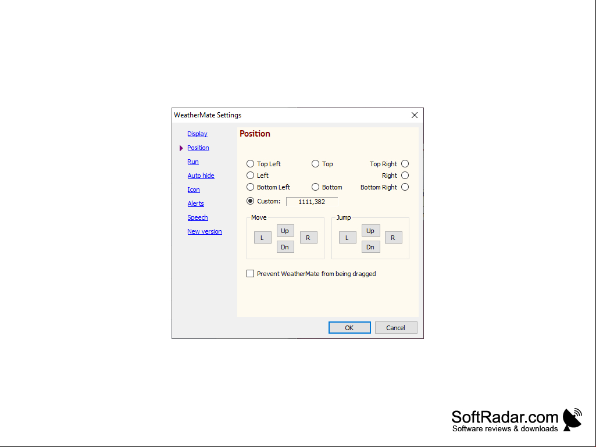The image size is (596, 447).
Task: Open the Icon settings page
Action: pyautogui.click(x=194, y=189)
